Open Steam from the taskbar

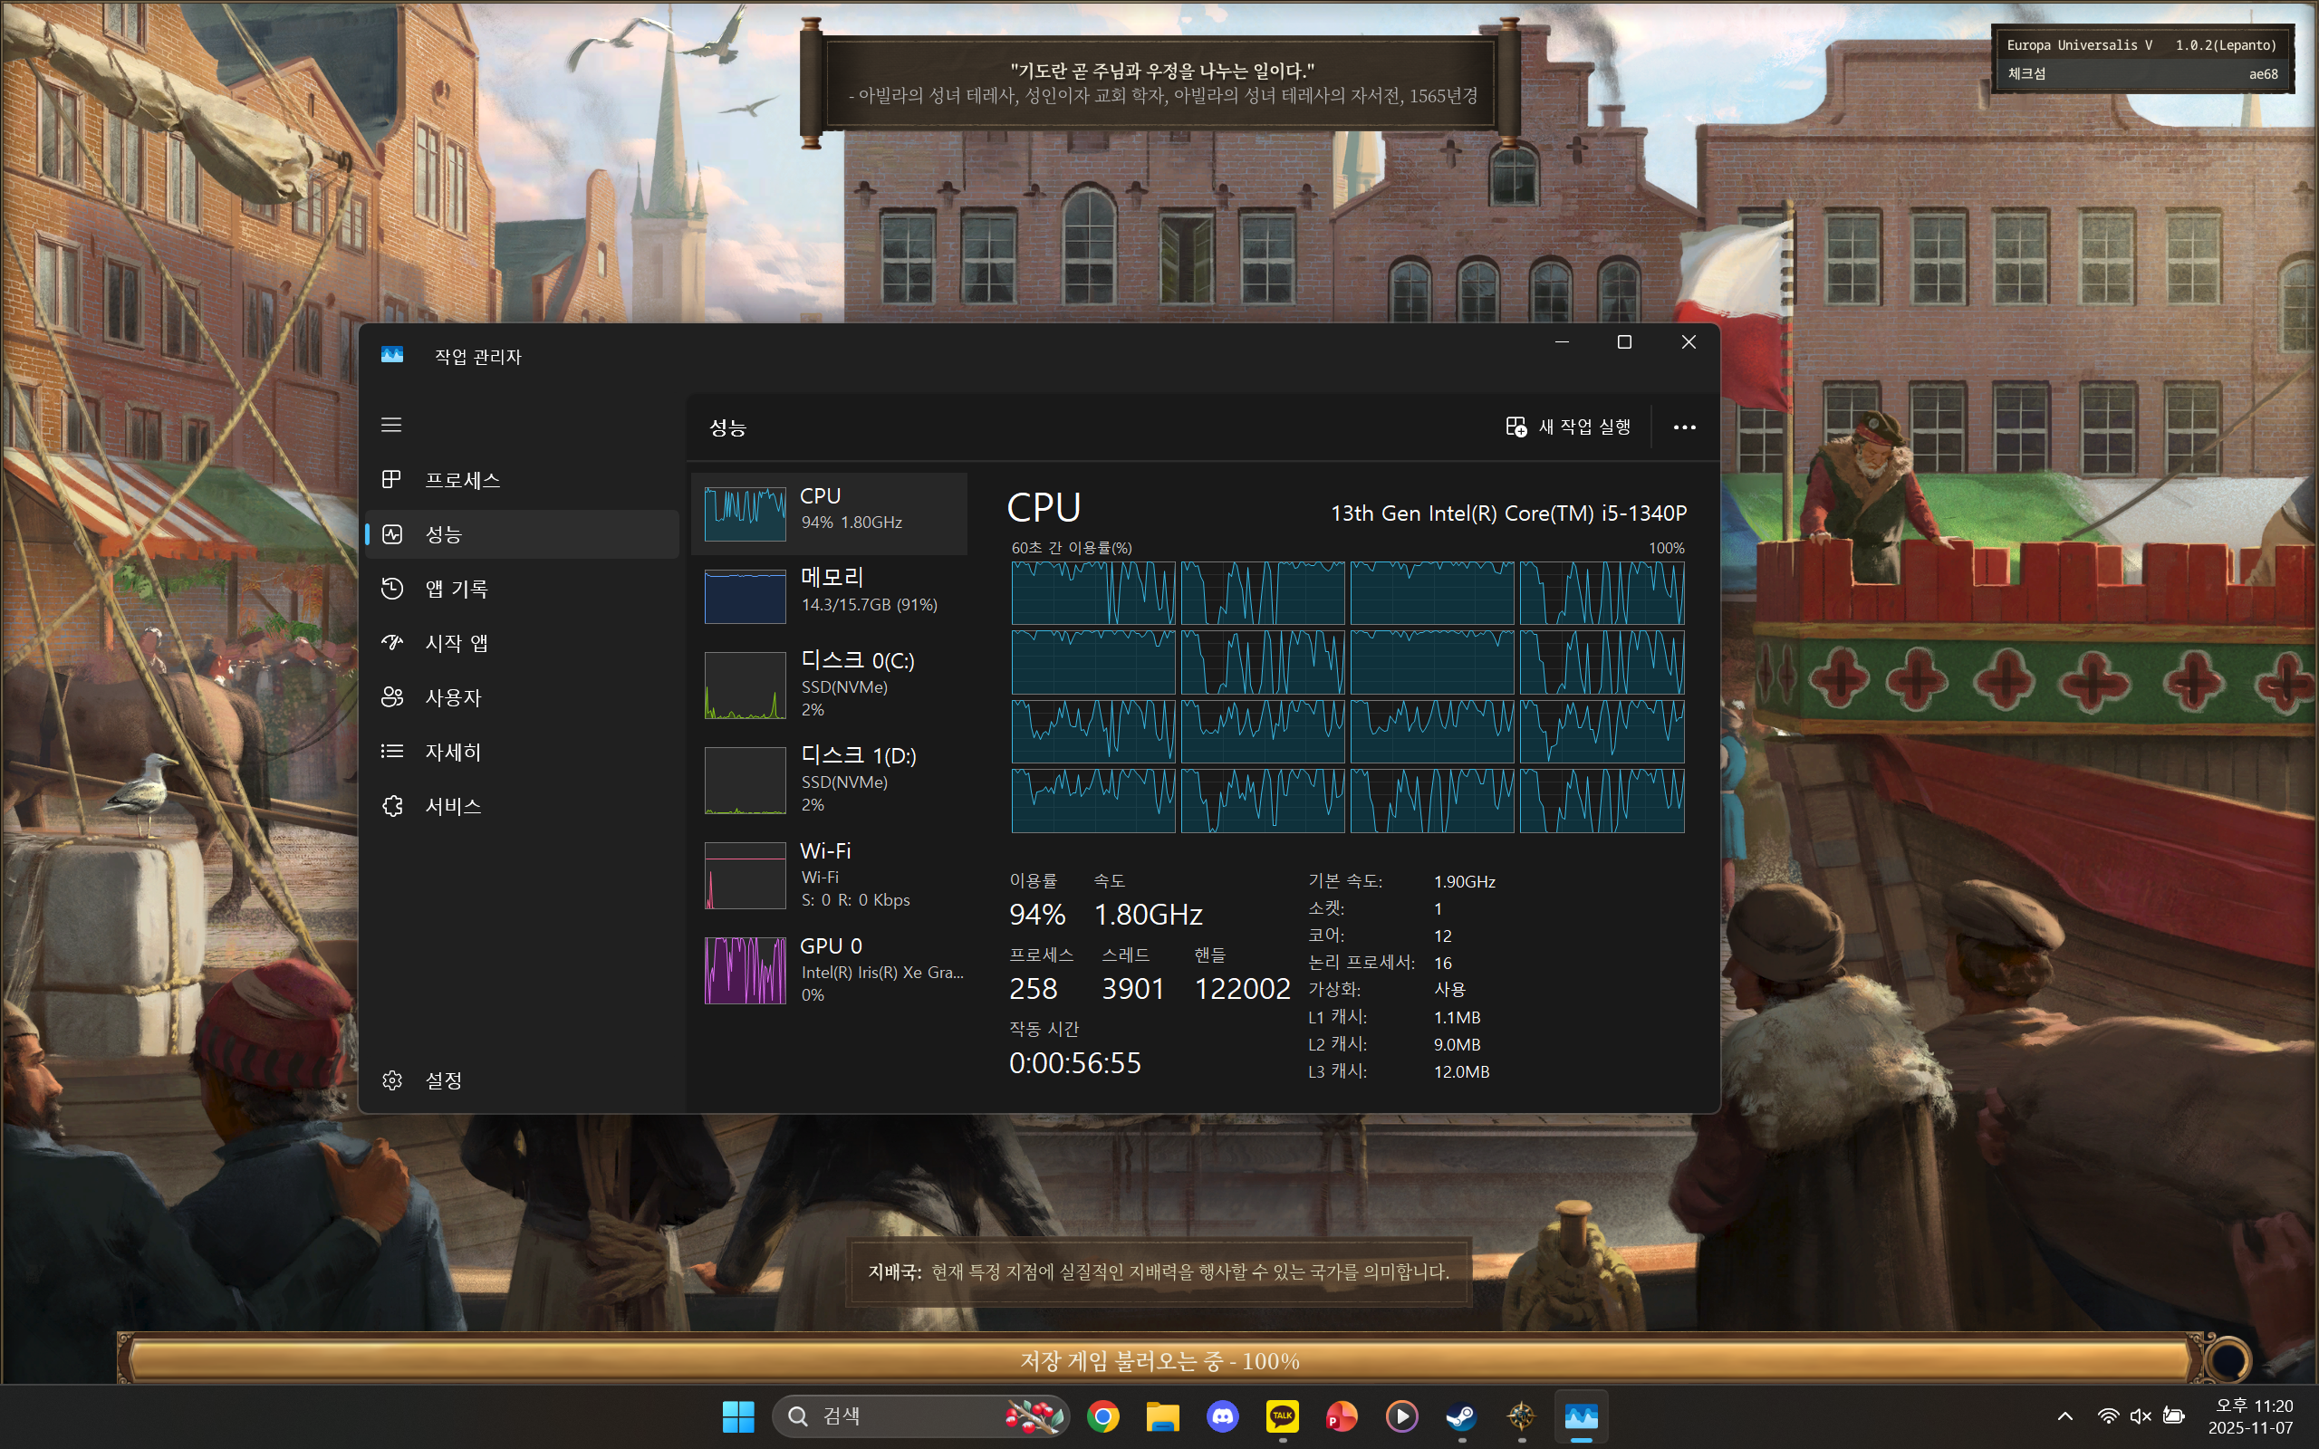1460,1415
